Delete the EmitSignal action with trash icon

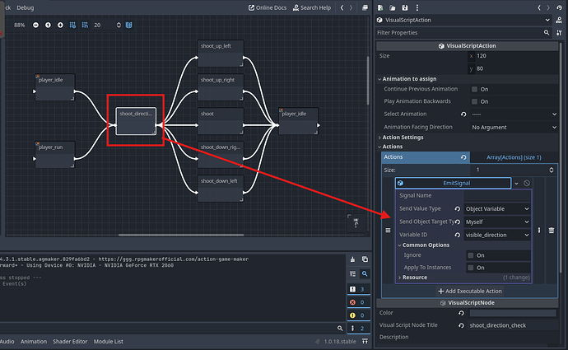[x=552, y=231]
